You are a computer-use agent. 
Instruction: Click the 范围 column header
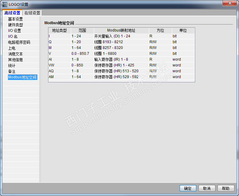(x=82, y=30)
